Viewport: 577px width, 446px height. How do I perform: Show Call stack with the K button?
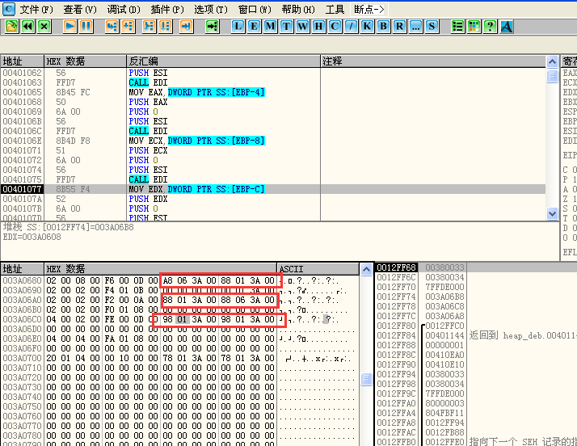pos(367,26)
